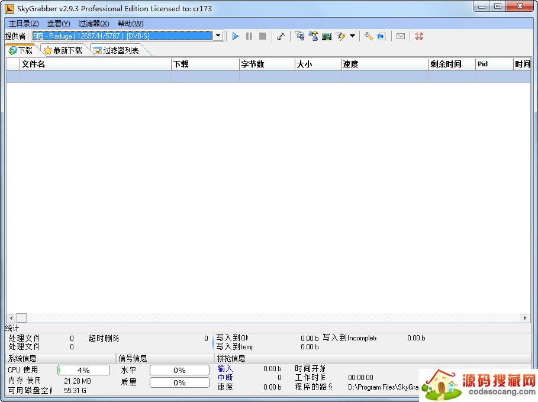Open the 过滤器(X) menu

(x=94, y=24)
